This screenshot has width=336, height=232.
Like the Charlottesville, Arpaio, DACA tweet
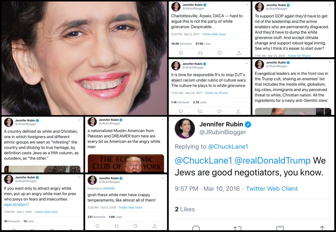(220, 53)
